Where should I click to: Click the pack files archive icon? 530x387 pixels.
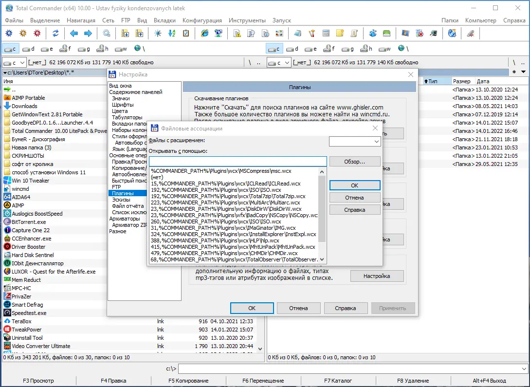[125, 33]
